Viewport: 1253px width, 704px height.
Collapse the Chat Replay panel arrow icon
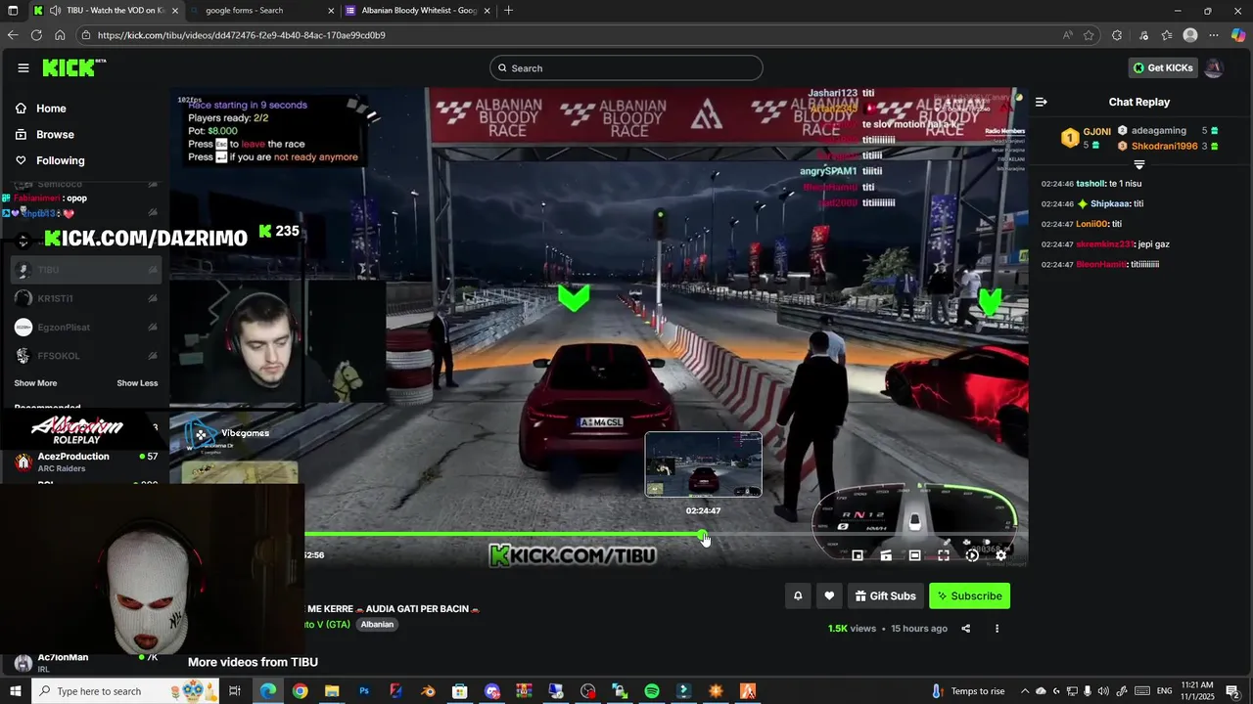pos(1042,102)
